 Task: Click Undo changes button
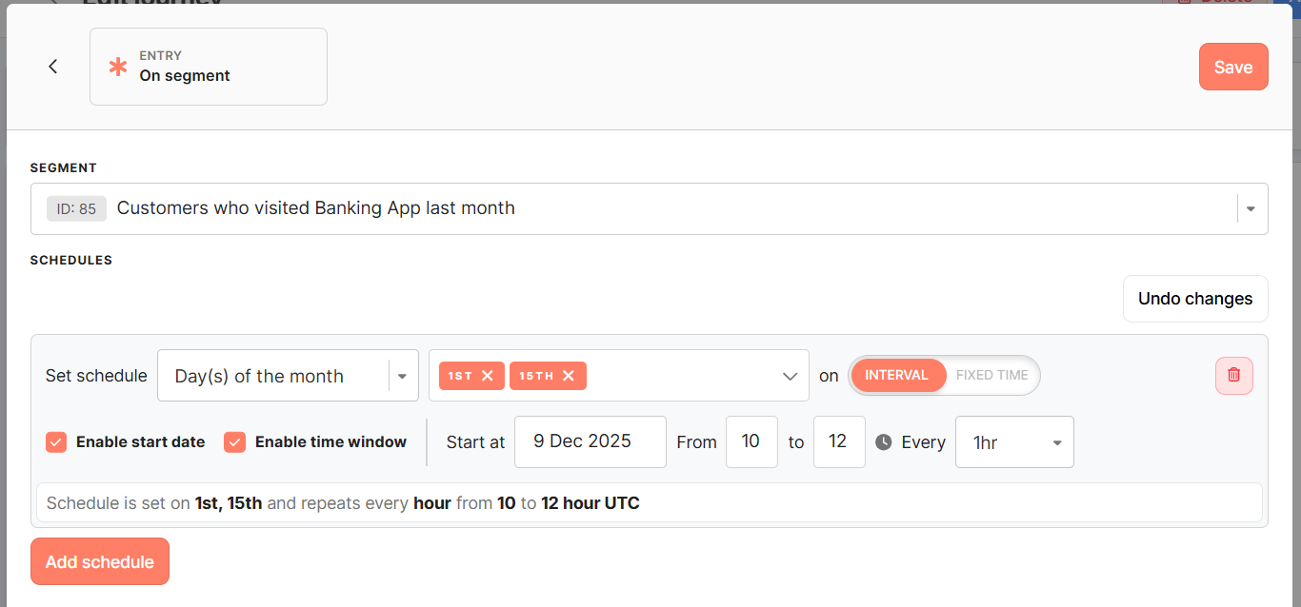click(1194, 299)
